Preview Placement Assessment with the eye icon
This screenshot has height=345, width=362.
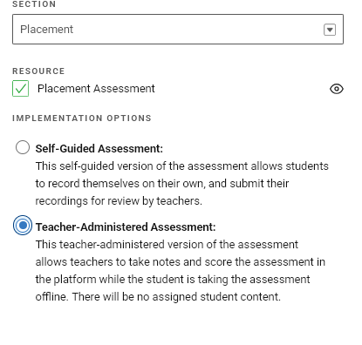pyautogui.click(x=337, y=89)
